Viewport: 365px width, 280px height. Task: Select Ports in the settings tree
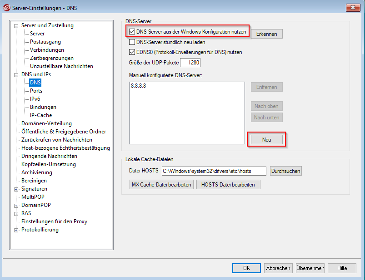[x=36, y=91]
